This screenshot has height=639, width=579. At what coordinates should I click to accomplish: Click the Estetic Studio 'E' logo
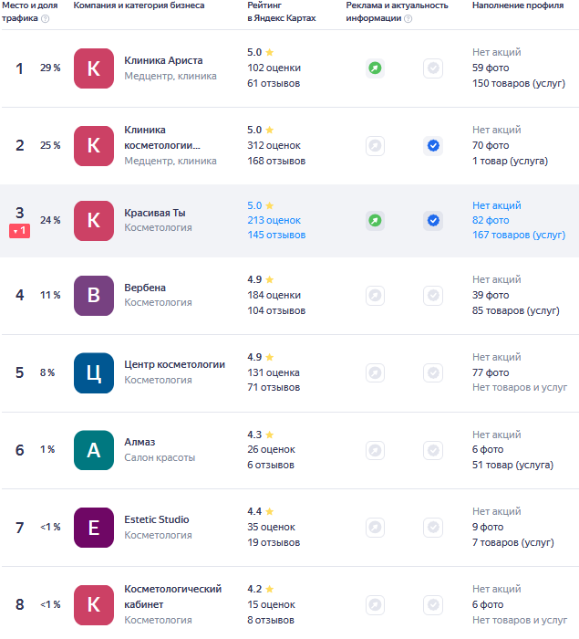(x=94, y=528)
